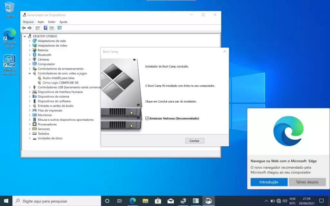Click the volume speaker tray icon
330x206 pixels.
coord(285,201)
